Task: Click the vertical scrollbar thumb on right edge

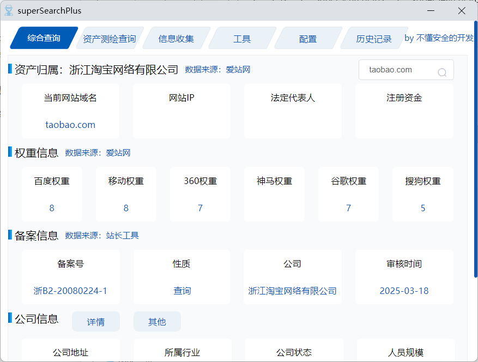Action: pos(476,149)
